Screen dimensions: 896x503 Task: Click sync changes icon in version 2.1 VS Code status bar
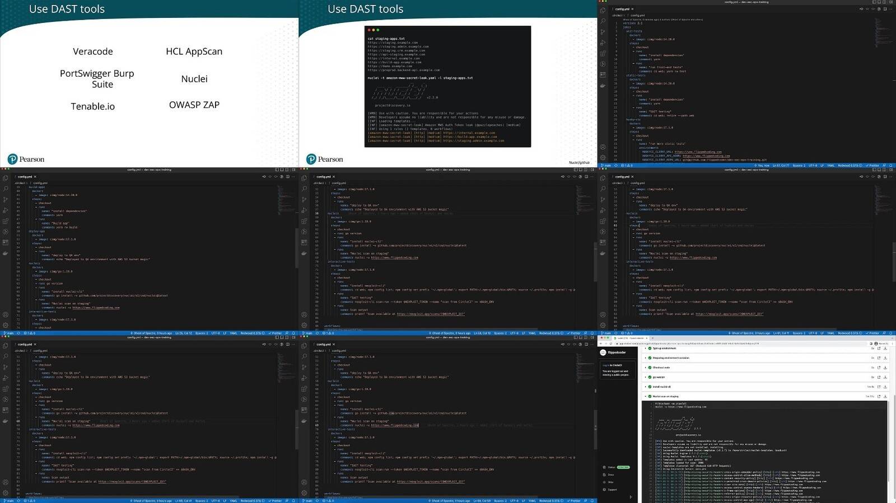[x=616, y=165]
